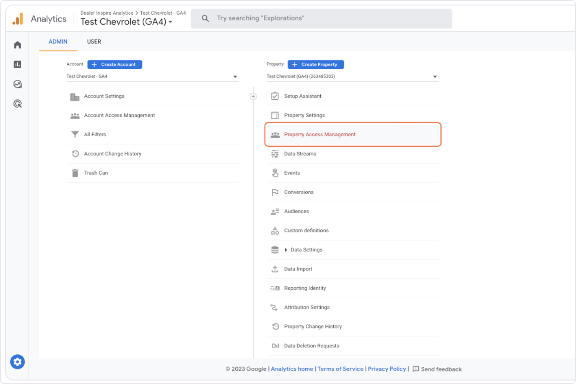Viewport: 576px width, 384px height.
Task: Expand the Data Settings submenu triangle
Action: pos(286,250)
